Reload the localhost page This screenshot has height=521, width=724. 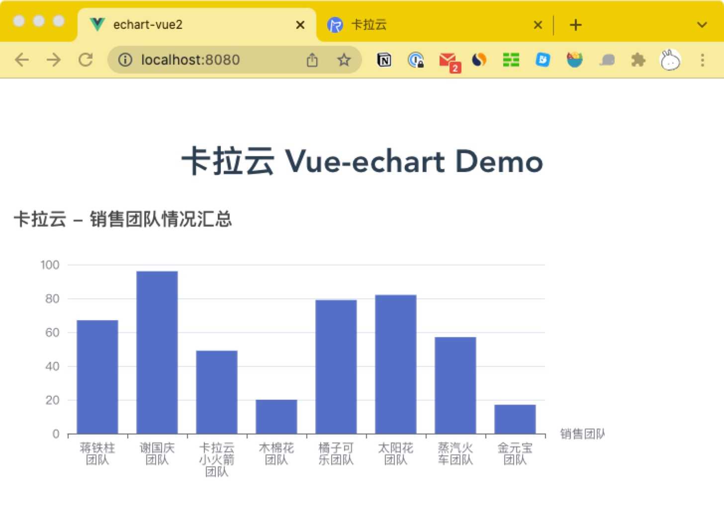point(86,60)
